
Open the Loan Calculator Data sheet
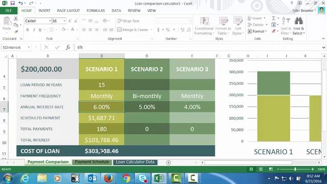(135, 162)
